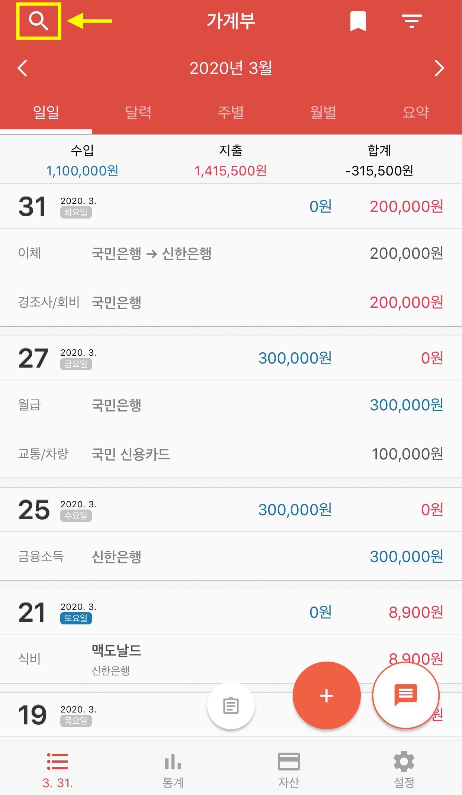Screen dimensions: 462x795
Task: Open the 2020년 3월 month picker
Action: click(231, 68)
